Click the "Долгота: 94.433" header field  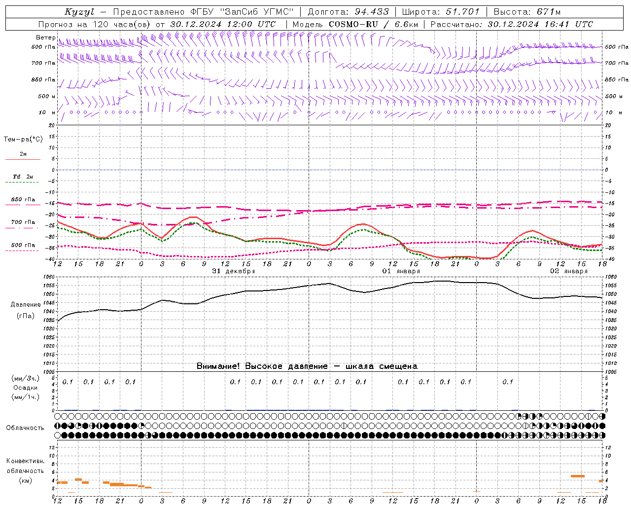349,12
